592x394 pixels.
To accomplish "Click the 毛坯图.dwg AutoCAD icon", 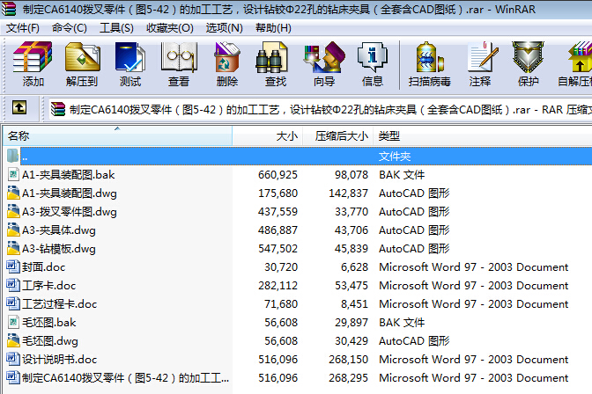I will 13,340.
